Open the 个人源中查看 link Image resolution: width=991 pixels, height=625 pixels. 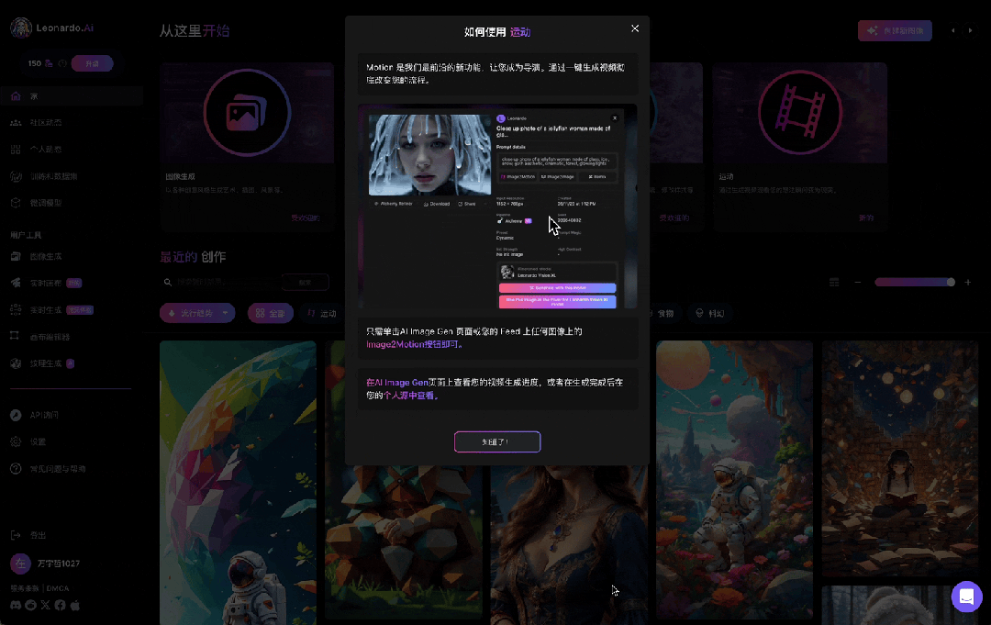[x=411, y=396]
